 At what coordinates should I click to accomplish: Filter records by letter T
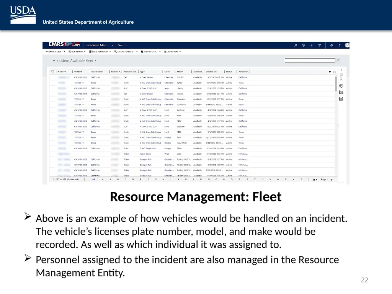(x=255, y=180)
